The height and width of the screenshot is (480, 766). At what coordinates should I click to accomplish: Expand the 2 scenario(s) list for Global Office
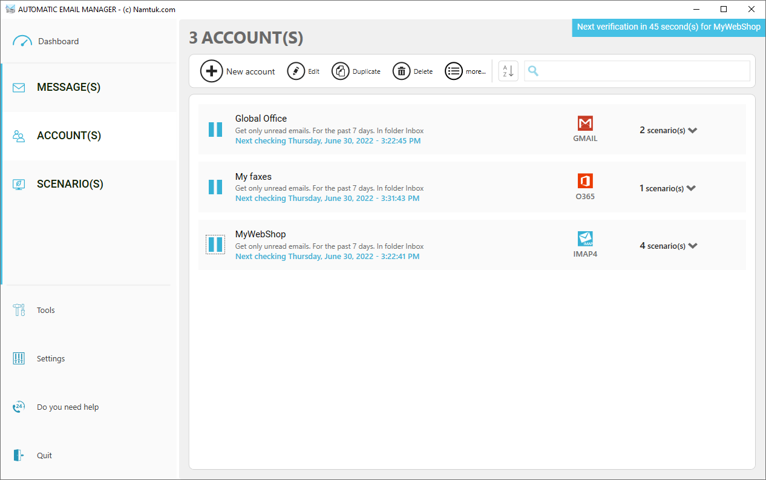pyautogui.click(x=668, y=130)
